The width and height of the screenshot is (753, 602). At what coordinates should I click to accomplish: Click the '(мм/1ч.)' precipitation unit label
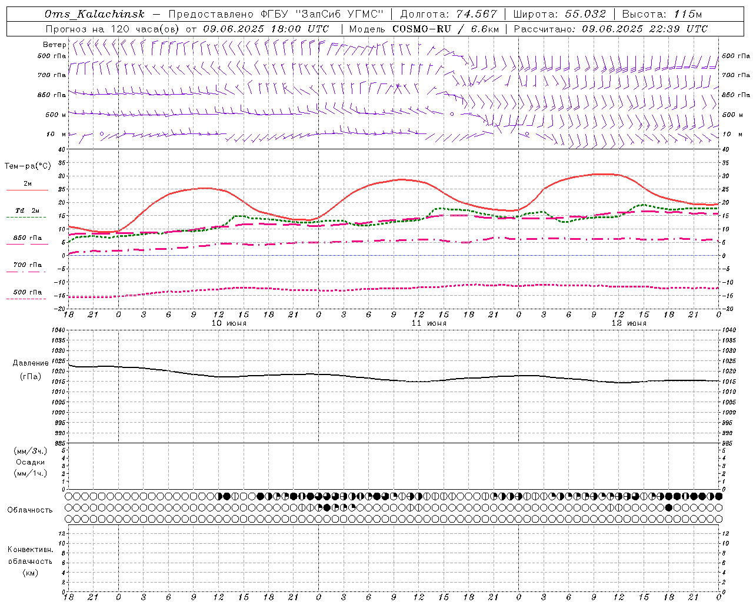pyautogui.click(x=31, y=473)
